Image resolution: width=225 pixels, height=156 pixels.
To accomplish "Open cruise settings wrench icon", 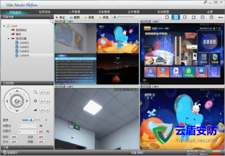I will click(48, 131).
